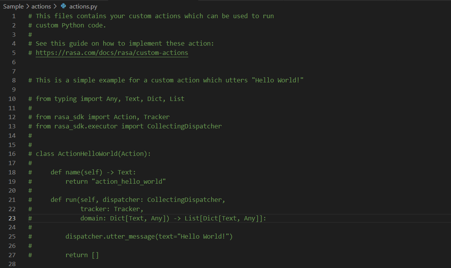
Task: Click actions.py in the breadcrumb
Action: pos(83,6)
